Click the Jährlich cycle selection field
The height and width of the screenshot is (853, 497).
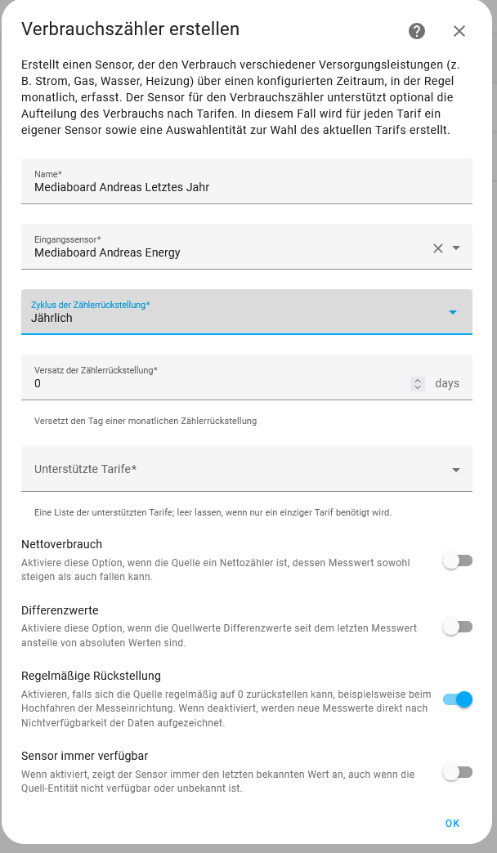tap(247, 312)
